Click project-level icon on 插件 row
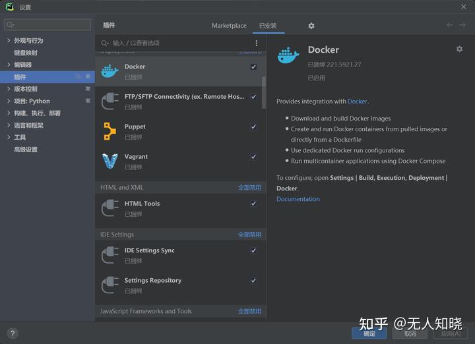This screenshot has width=475, height=344. 88,76
